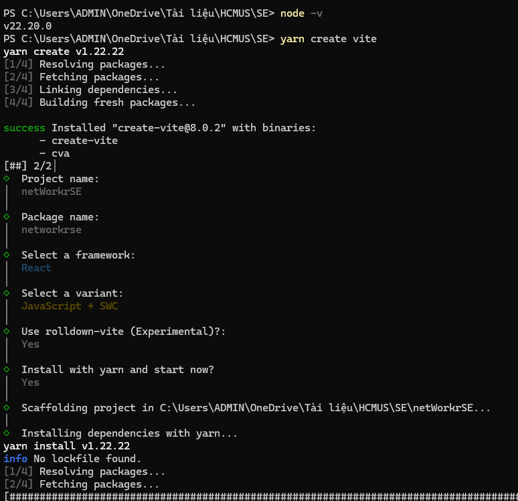This screenshot has width=518, height=501.
Task: Click the yarn create vite command
Action: [x=329, y=39]
